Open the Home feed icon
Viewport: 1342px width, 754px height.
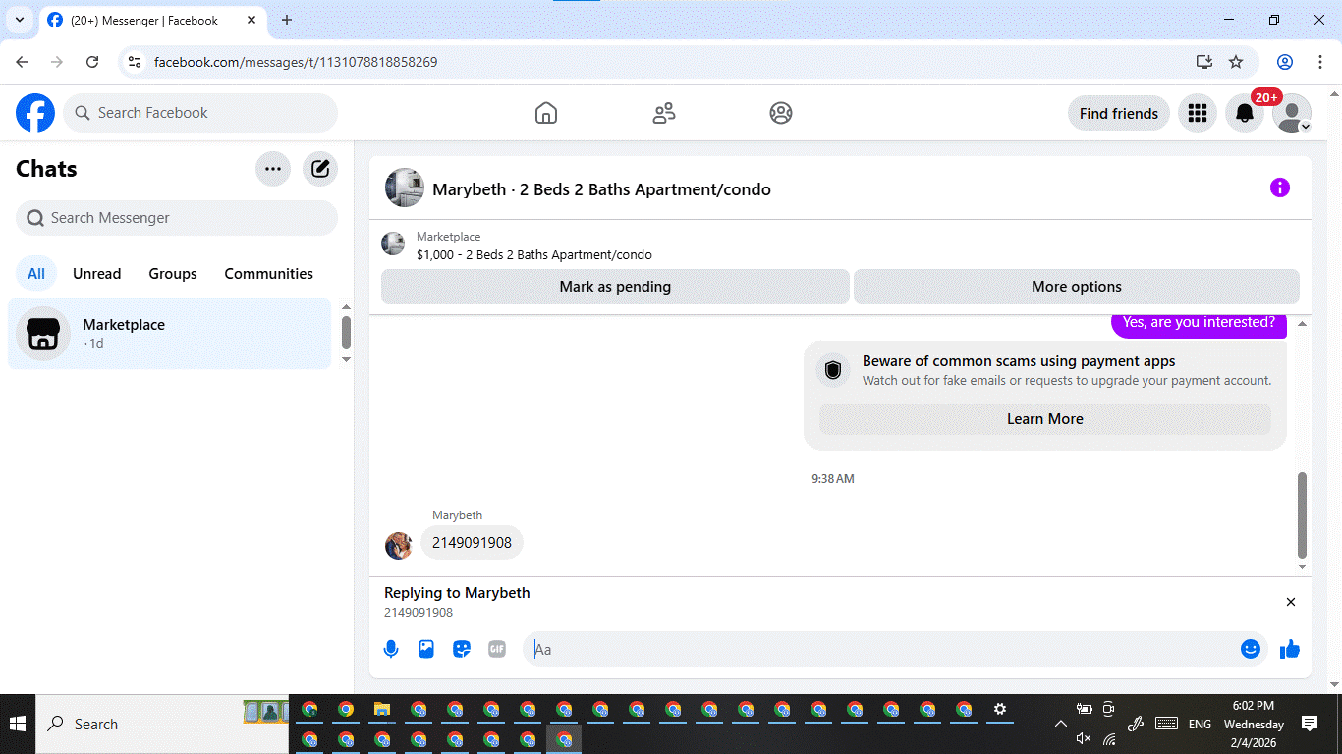546,113
